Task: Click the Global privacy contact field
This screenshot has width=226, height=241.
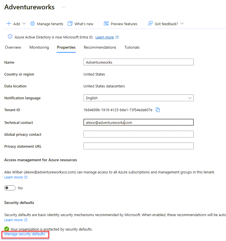Action: pyautogui.click(x=139, y=134)
